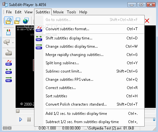Select Split long sublines...
Viewport: 158px width, 132px height.
pos(90,63)
